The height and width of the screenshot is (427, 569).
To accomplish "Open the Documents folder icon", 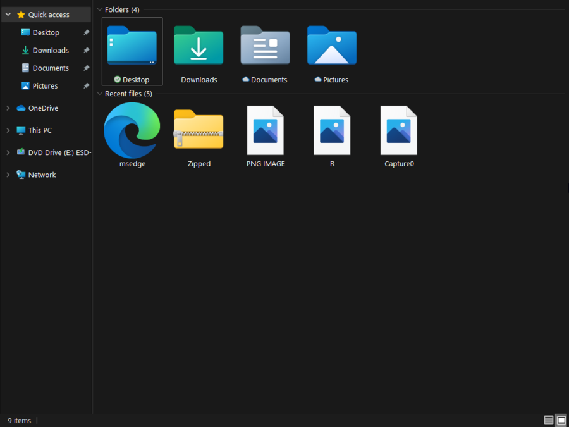I will point(265,46).
